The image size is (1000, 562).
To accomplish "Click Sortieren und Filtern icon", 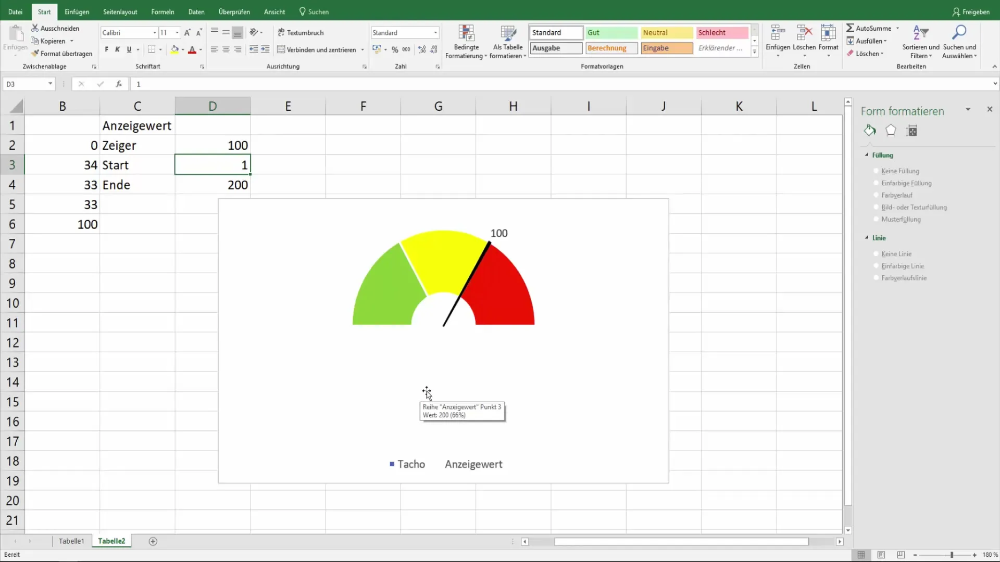I will 920,33.
